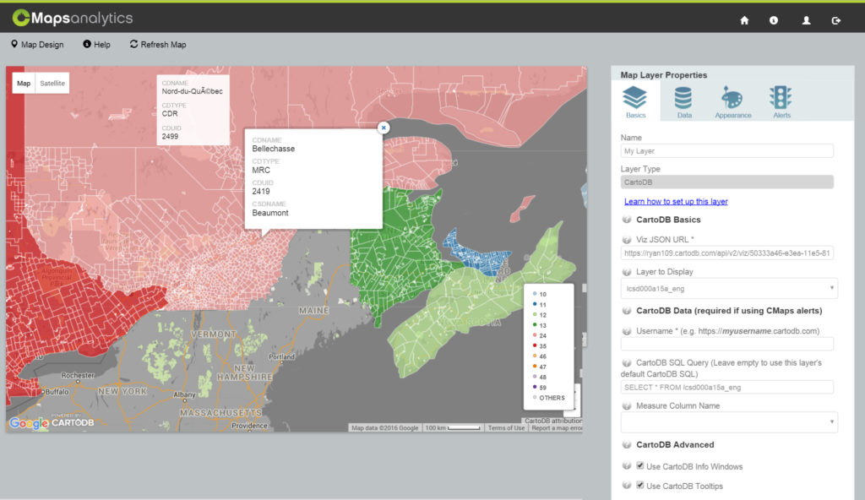The height and width of the screenshot is (500, 865).
Task: Select the green 13 legend swatch
Action: click(536, 323)
